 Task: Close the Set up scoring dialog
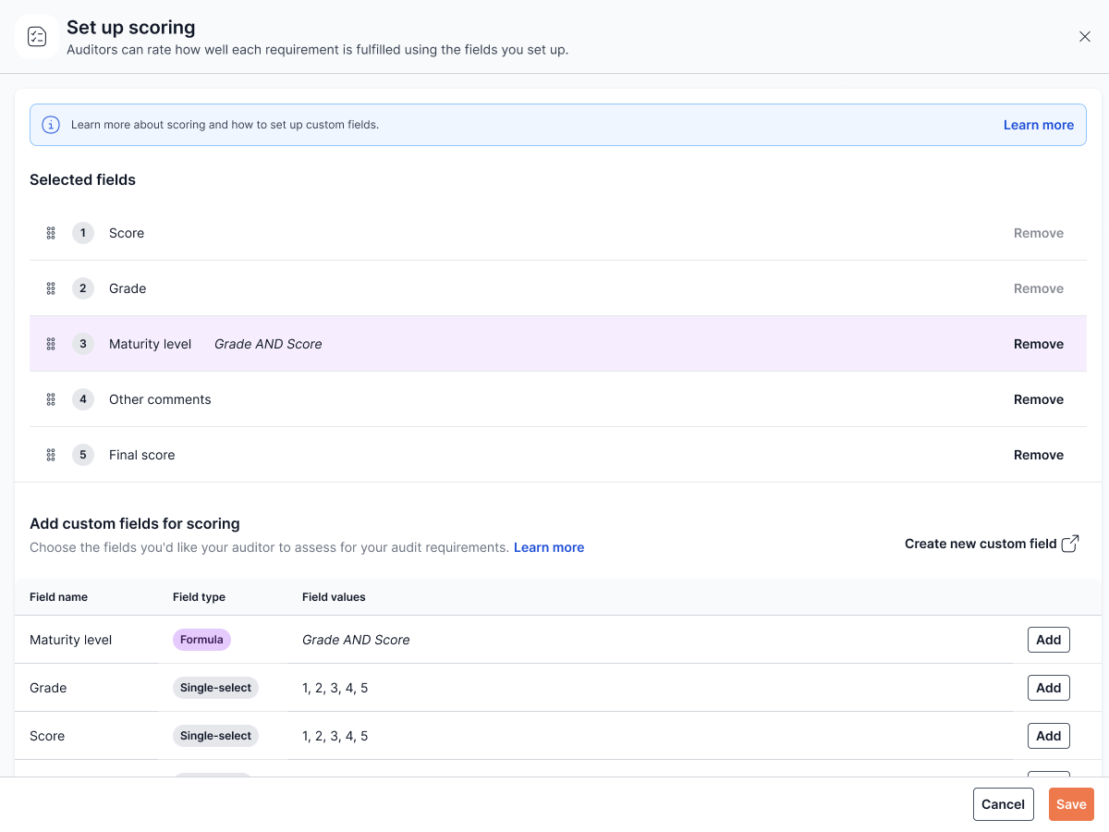click(x=1085, y=37)
